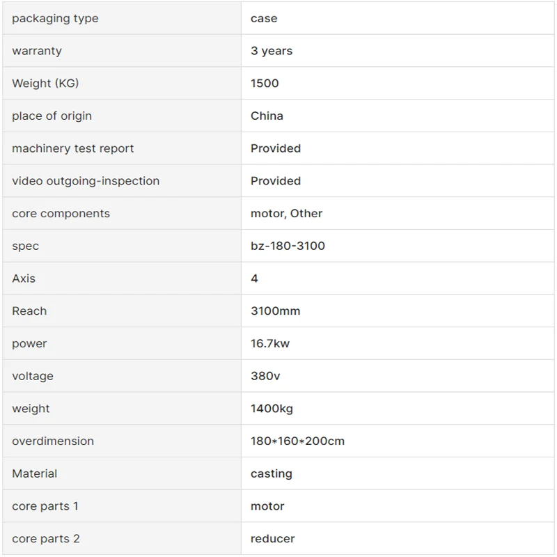
Task: Click the voltage value 380v
Action: 265,376
